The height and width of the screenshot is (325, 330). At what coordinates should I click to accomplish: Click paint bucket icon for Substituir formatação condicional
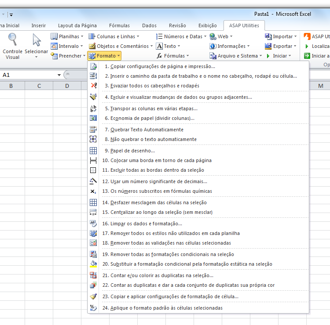tap(93, 264)
